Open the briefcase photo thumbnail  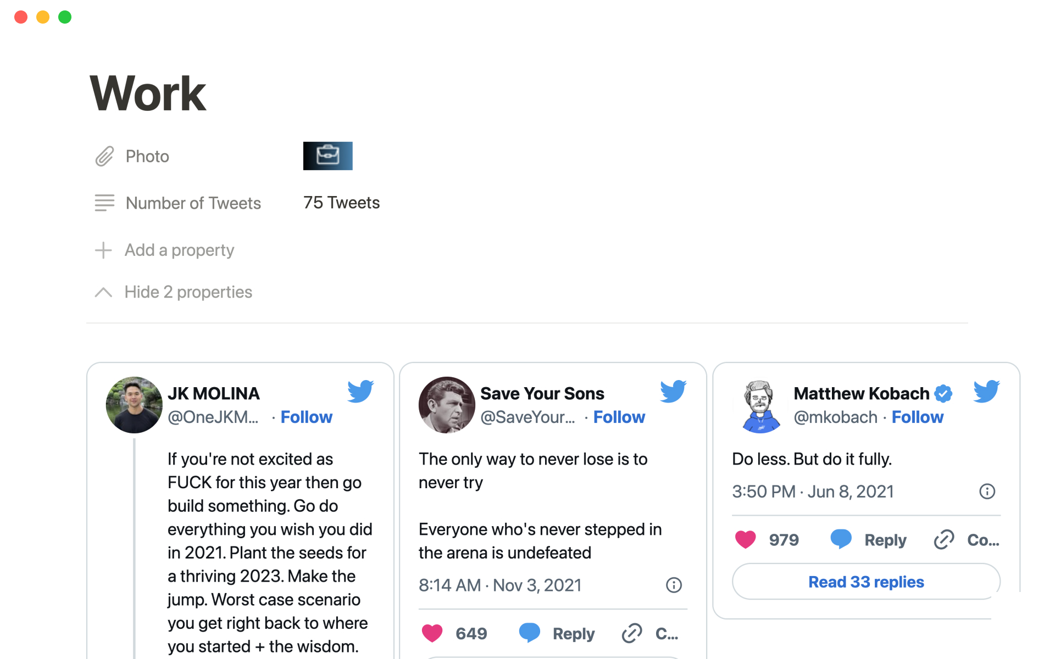pos(327,156)
